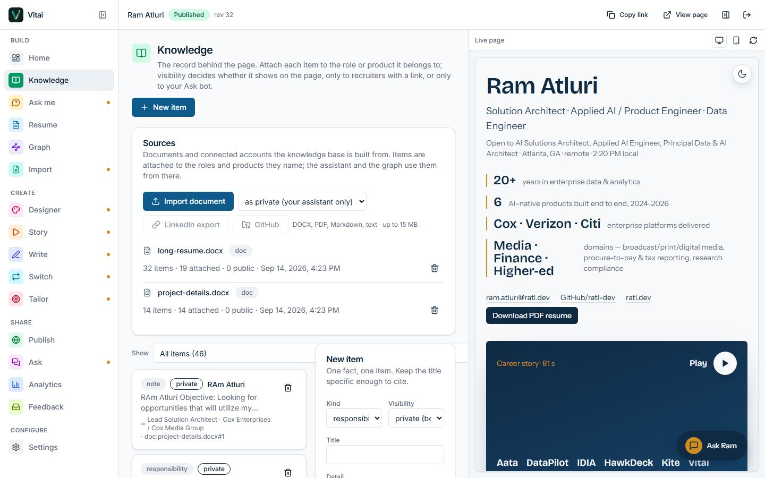Select the Tailor target icon
The image size is (765, 478).
[x=16, y=299]
